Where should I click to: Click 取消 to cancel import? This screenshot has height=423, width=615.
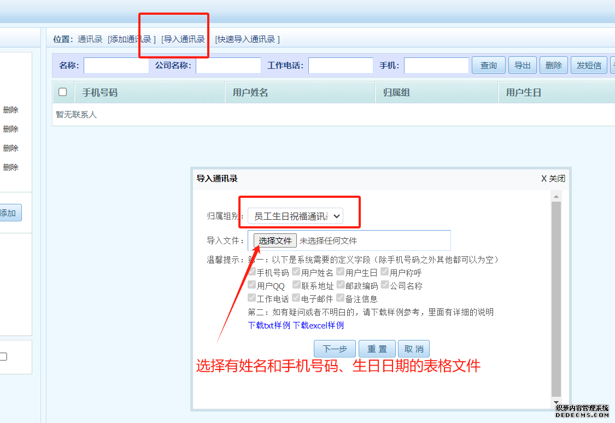[x=414, y=349]
